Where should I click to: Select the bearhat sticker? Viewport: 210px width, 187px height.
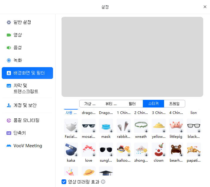click(176, 150)
